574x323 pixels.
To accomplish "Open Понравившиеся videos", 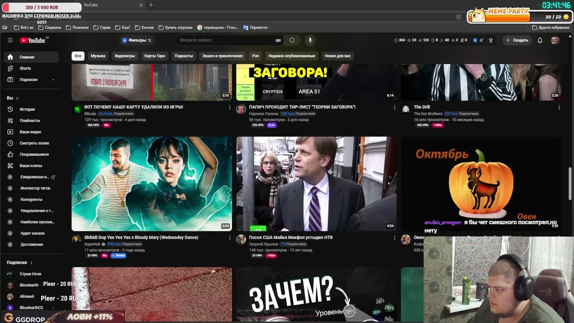I will [x=31, y=154].
